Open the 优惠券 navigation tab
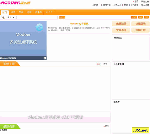This screenshot has height=134, width=150. (38, 12)
